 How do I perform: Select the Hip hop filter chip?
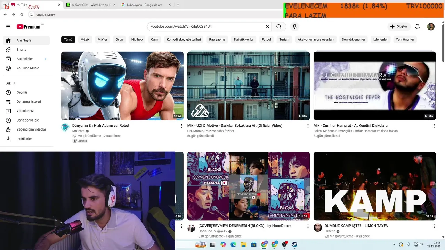(x=137, y=39)
